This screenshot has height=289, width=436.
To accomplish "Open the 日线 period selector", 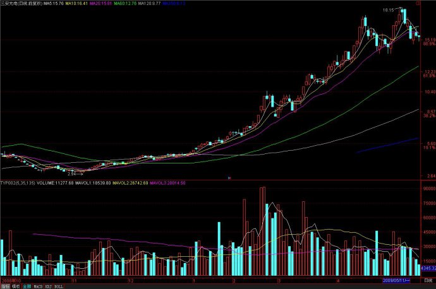I will pyautogui.click(x=428, y=281).
